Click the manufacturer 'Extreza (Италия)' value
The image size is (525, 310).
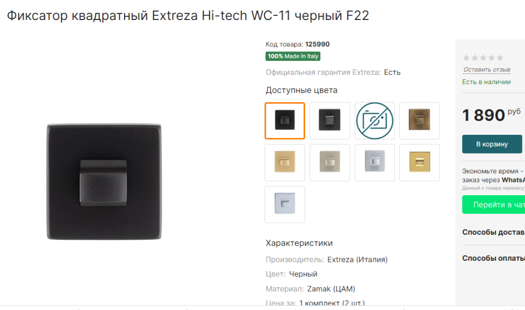coord(357,259)
